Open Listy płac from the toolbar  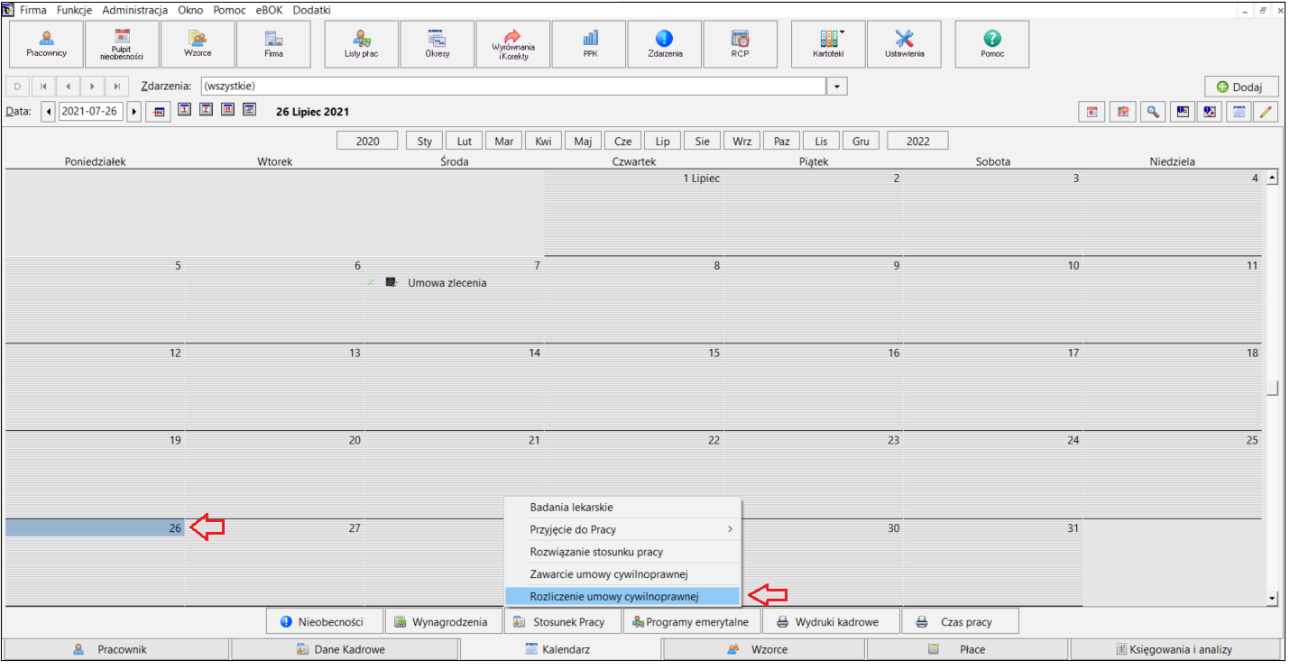(x=361, y=44)
